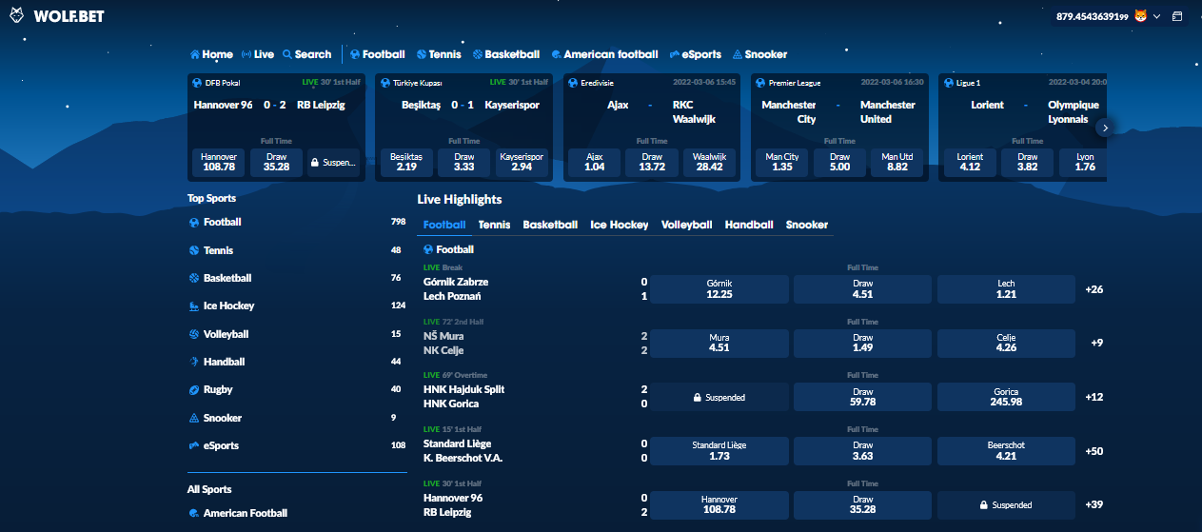
Task: Bet on Draw 3.33 in Türkiye Kupası card
Action: tap(464, 163)
